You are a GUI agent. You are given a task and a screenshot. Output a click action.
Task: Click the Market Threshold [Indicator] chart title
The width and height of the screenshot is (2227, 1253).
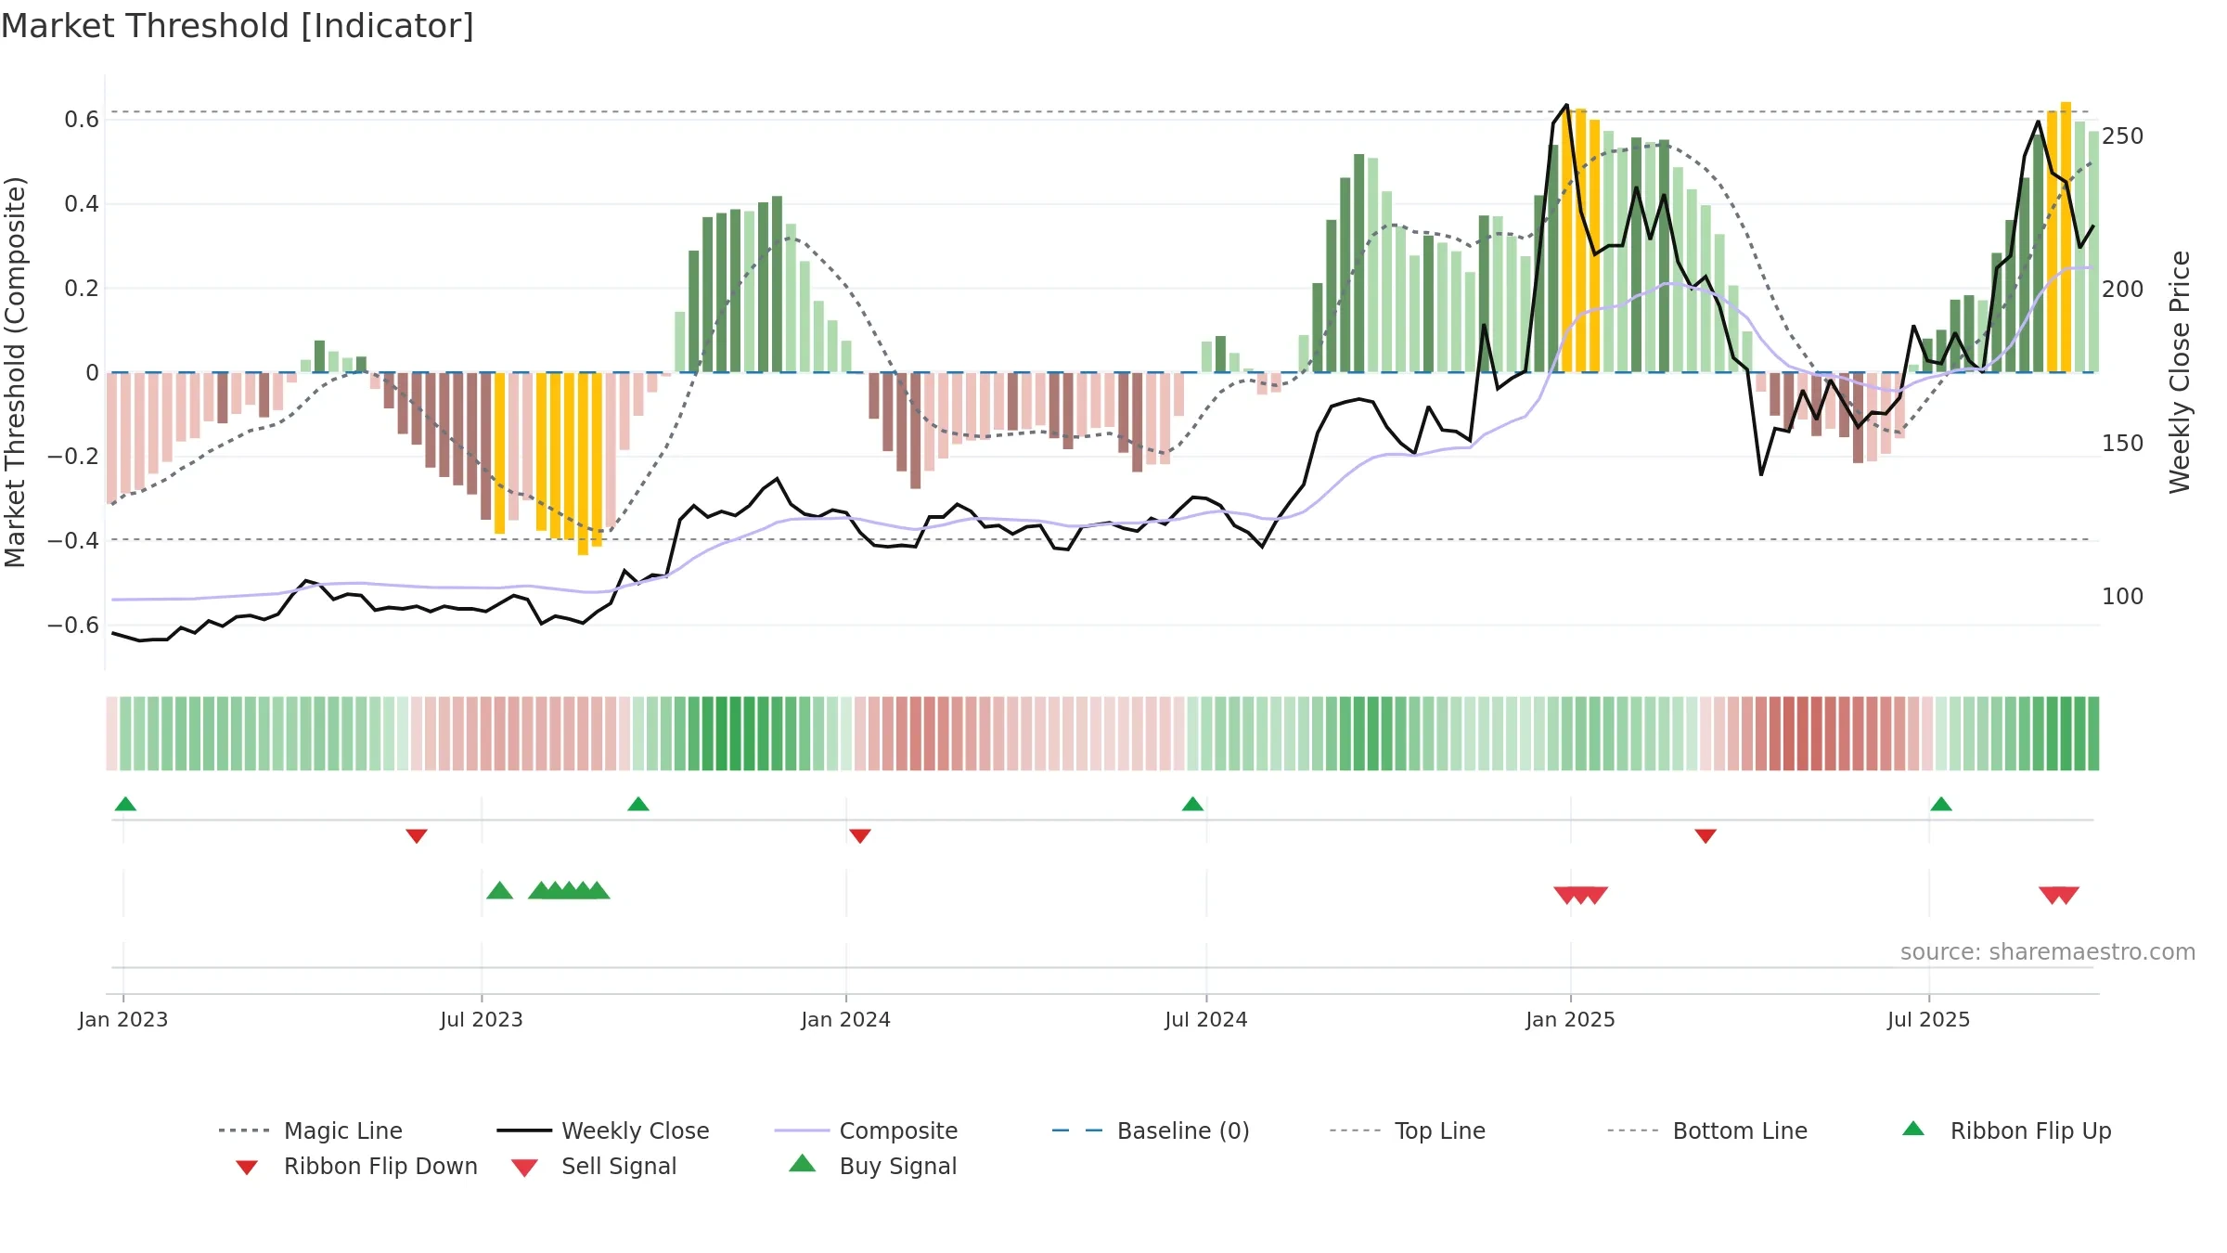click(x=238, y=26)
